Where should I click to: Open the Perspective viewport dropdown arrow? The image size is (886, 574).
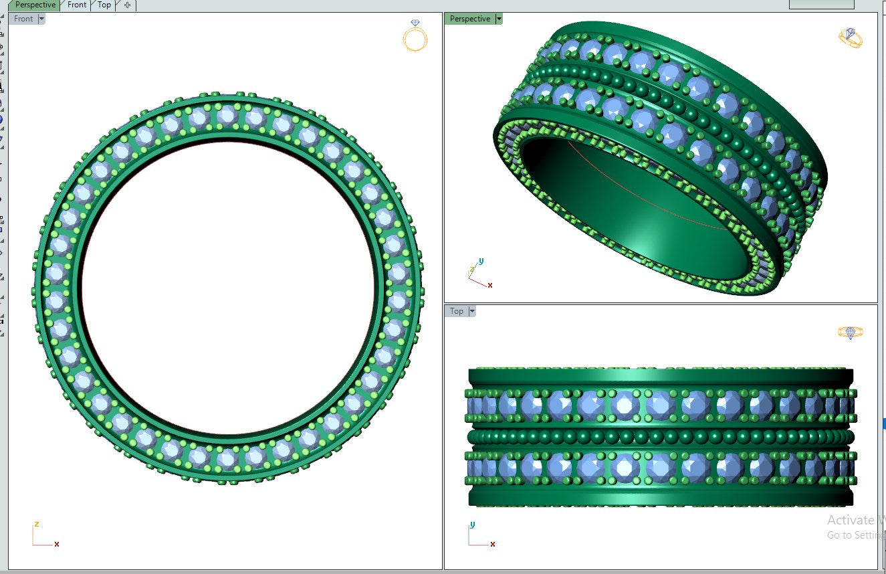tap(498, 19)
